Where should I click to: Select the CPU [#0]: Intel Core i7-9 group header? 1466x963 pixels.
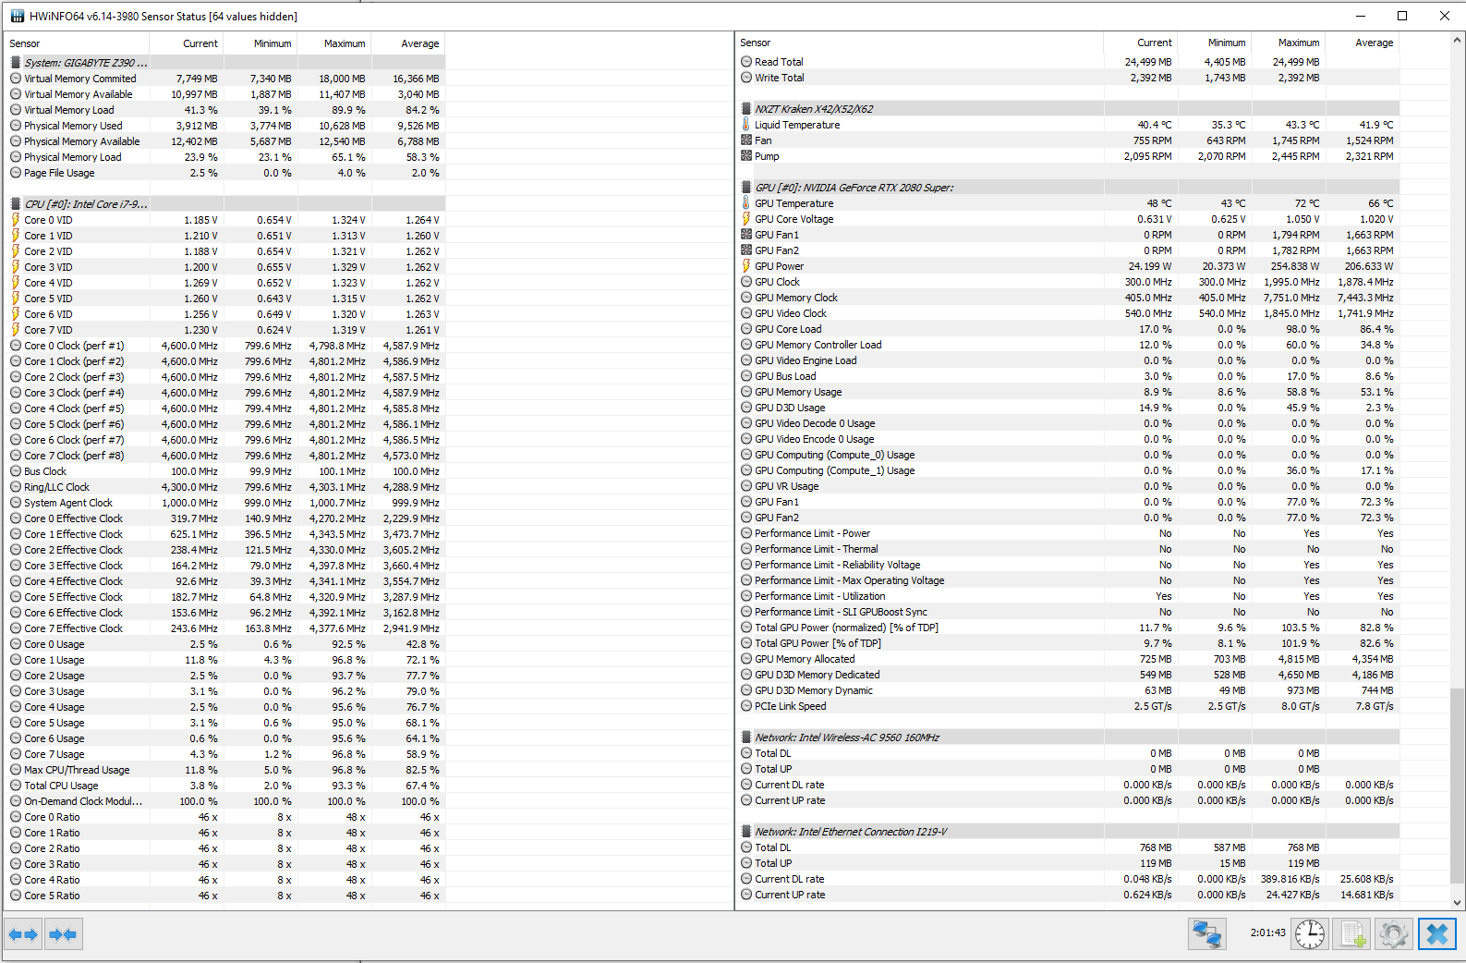point(226,204)
